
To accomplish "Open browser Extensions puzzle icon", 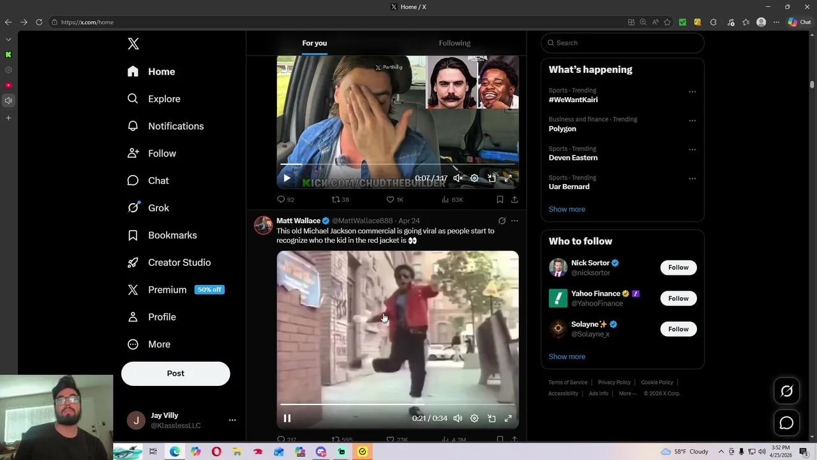I will coord(713,22).
